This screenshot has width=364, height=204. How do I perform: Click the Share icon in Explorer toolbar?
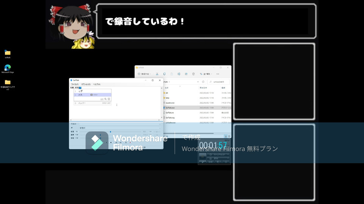tap(186, 74)
